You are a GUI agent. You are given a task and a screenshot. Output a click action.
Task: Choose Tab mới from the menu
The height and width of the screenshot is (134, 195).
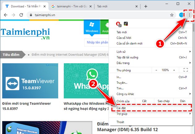151,32
